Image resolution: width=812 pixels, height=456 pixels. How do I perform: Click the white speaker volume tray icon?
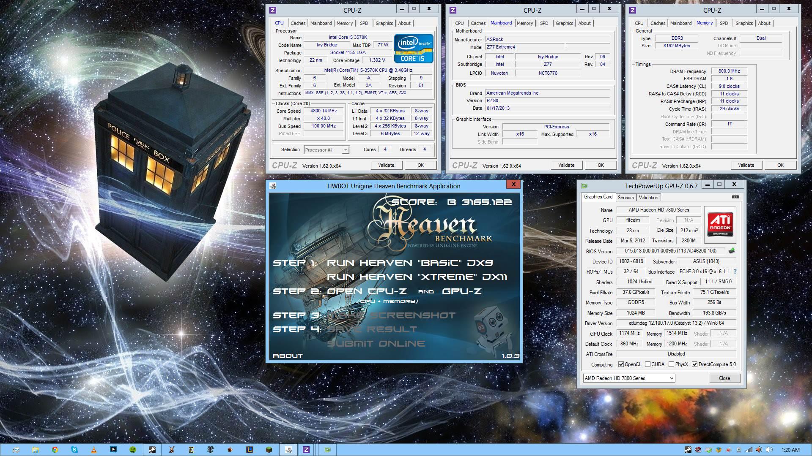pos(769,450)
